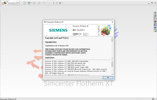Viewport: 157px width, 100px height.
Task: Open the Appearances color ball tab on the right
Action: pyautogui.click(x=155, y=22)
